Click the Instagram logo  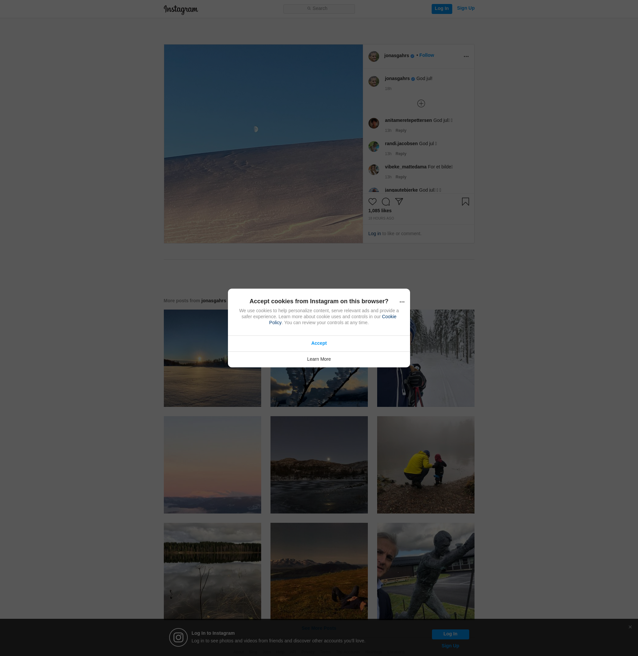click(x=181, y=9)
